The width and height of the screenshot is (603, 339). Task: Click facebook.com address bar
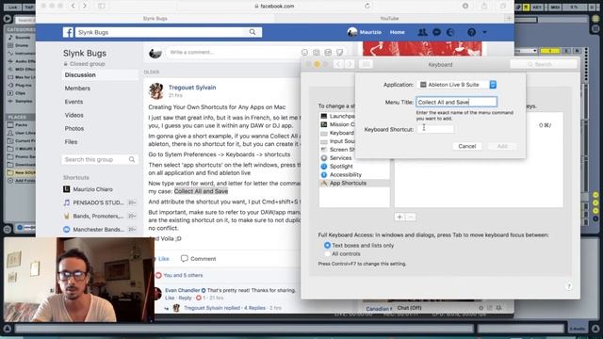point(274,6)
